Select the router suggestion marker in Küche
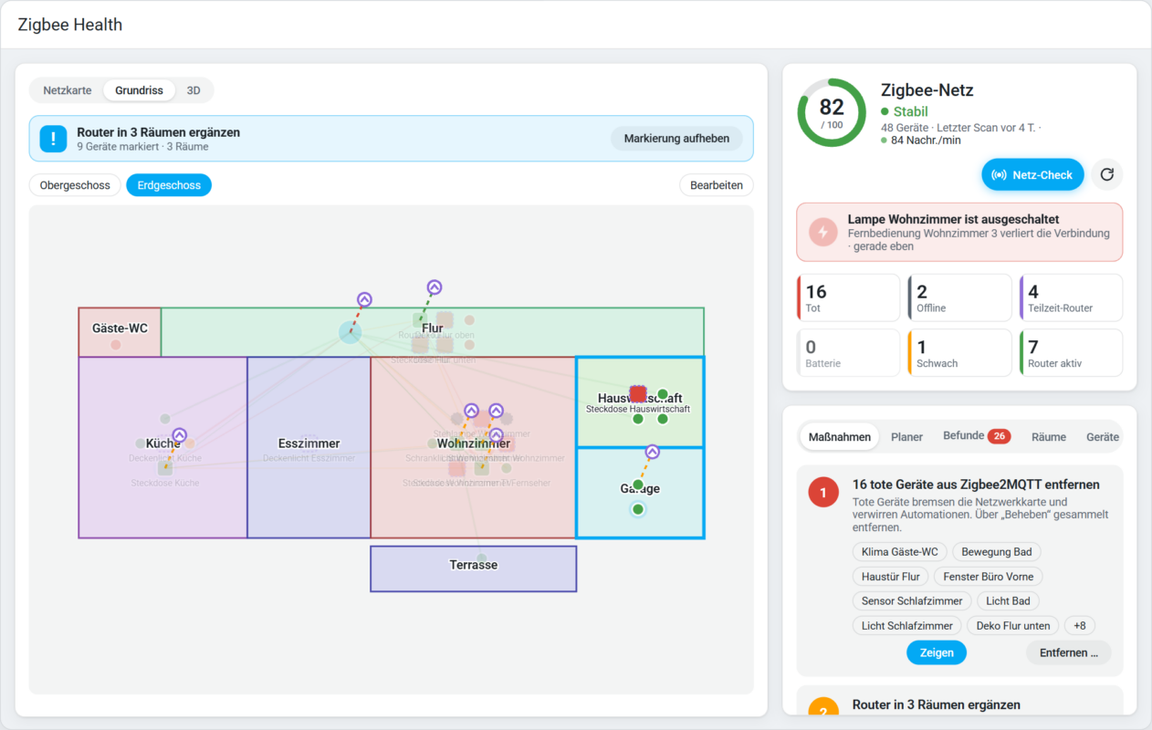The height and width of the screenshot is (730, 1152). 179,435
